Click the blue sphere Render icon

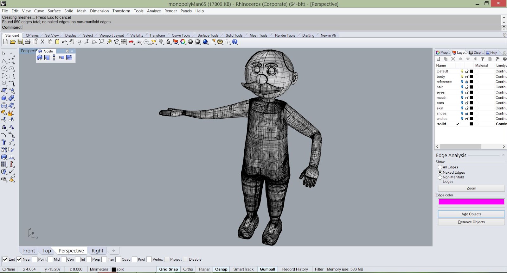pos(205,42)
